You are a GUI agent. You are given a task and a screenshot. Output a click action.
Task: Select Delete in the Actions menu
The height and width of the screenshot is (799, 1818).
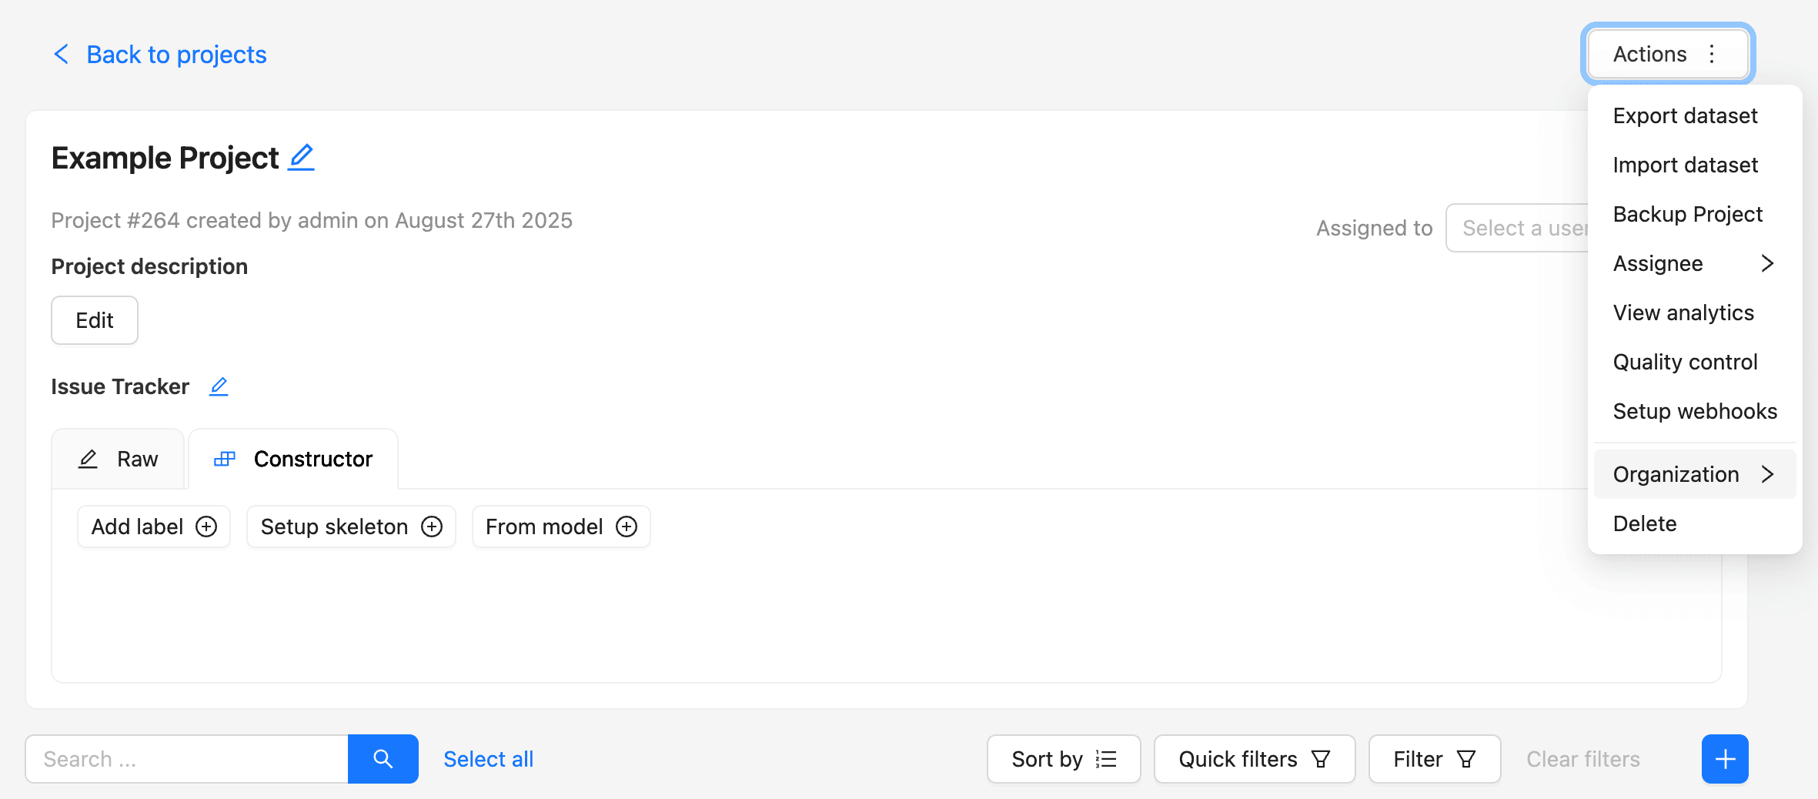point(1645,523)
